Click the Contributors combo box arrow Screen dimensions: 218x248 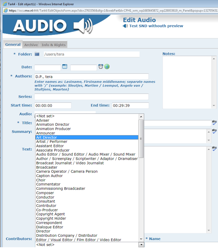tap(141, 245)
